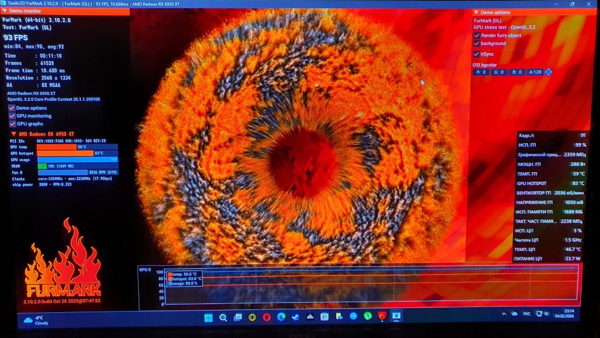Open the bar-chart audio app on taskbar
This screenshot has height=338, width=600.
click(310, 316)
